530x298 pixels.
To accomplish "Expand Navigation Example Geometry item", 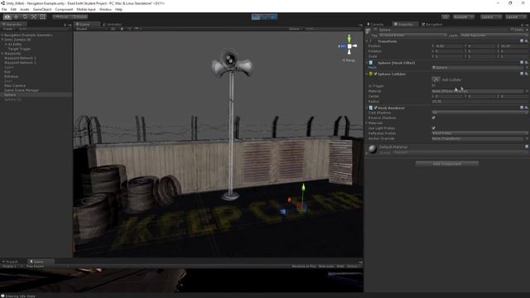I will [x=2, y=35].
